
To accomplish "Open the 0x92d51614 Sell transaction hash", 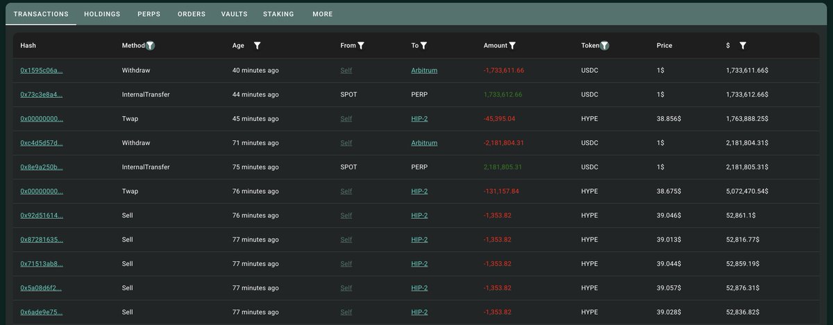I will coord(42,215).
